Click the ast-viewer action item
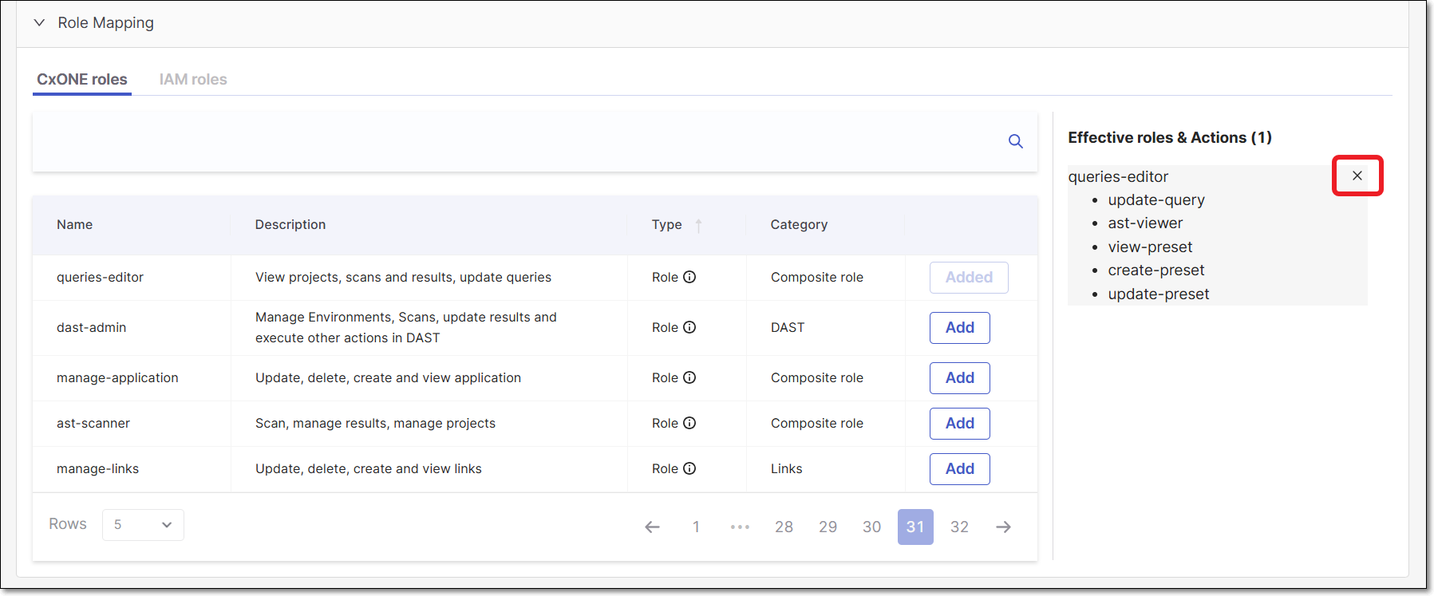Viewport: 1434px width, 596px height. (x=1145, y=223)
